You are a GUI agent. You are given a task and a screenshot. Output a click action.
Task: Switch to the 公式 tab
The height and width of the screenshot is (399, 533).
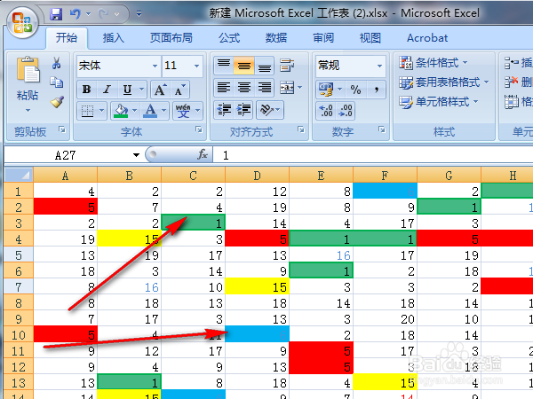pos(229,37)
